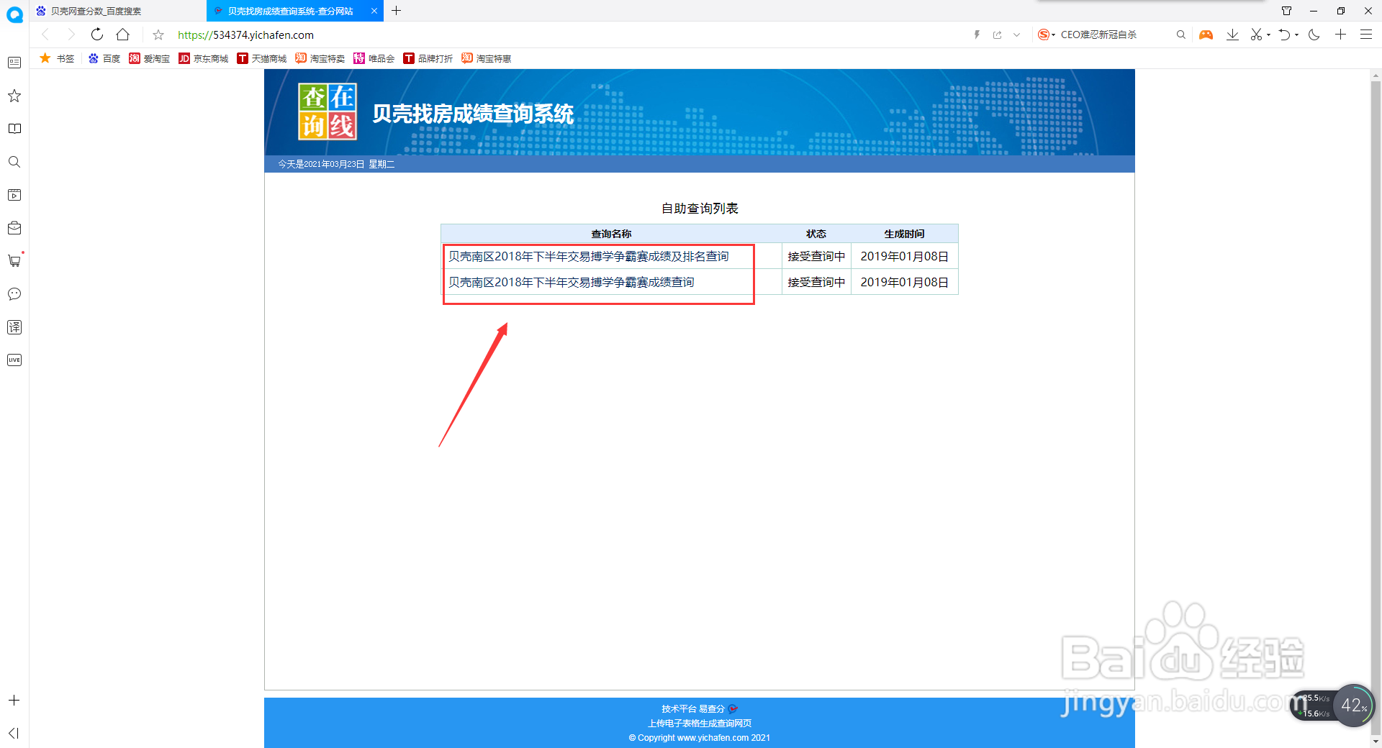
Task: Click the undo closed-tab icon
Action: pyautogui.click(x=1285, y=35)
